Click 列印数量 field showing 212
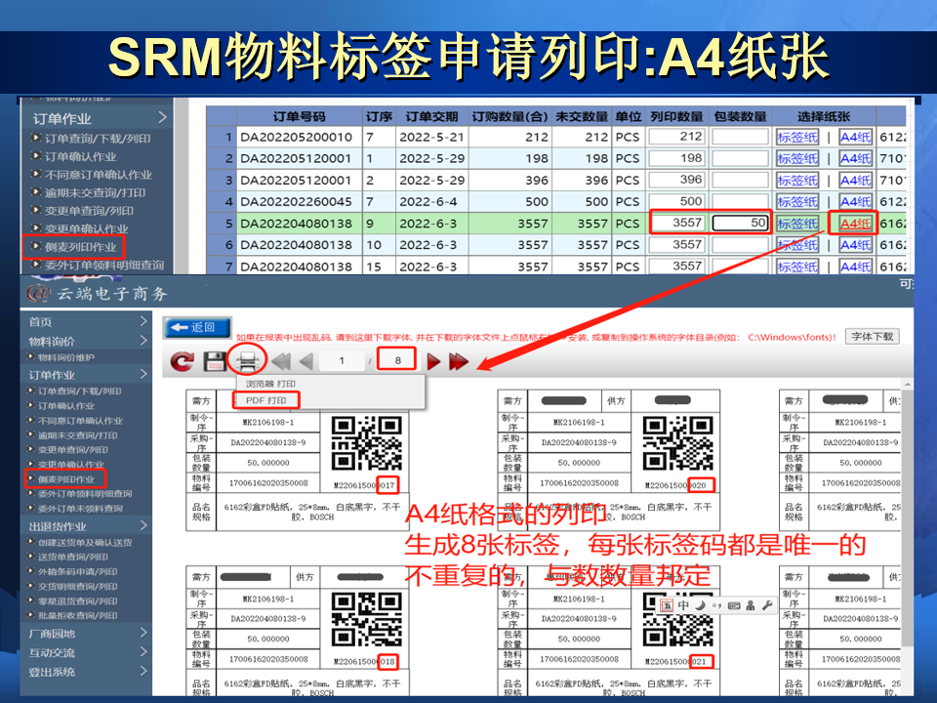This screenshot has width=937, height=703. (677, 137)
